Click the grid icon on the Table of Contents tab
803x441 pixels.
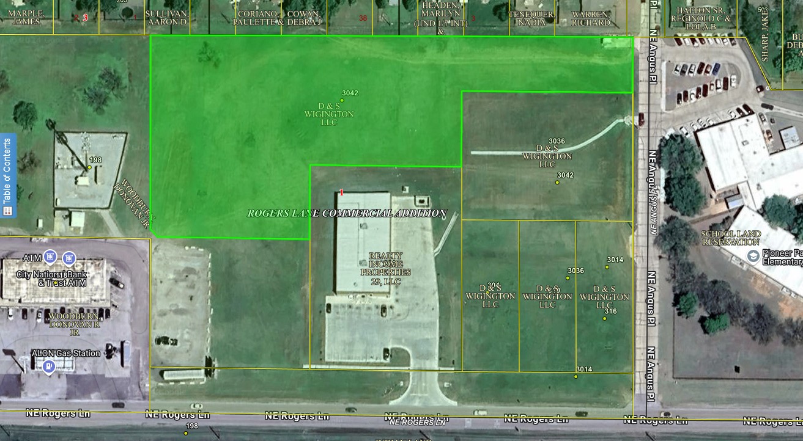pyautogui.click(x=7, y=211)
